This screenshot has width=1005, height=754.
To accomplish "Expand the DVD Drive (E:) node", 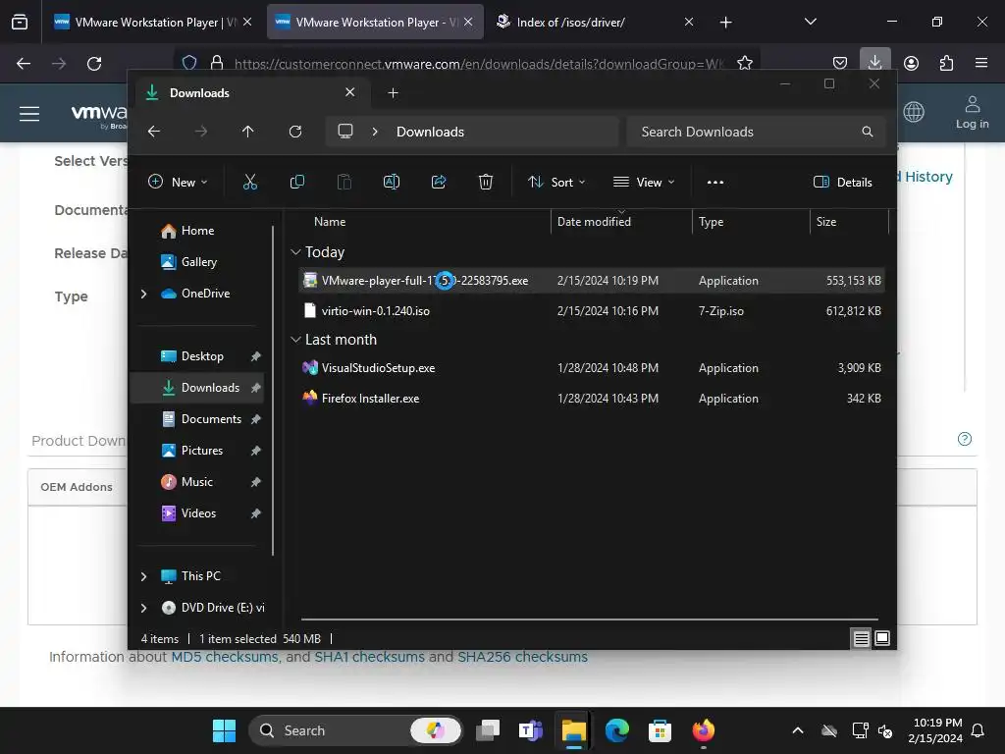I will point(143,608).
